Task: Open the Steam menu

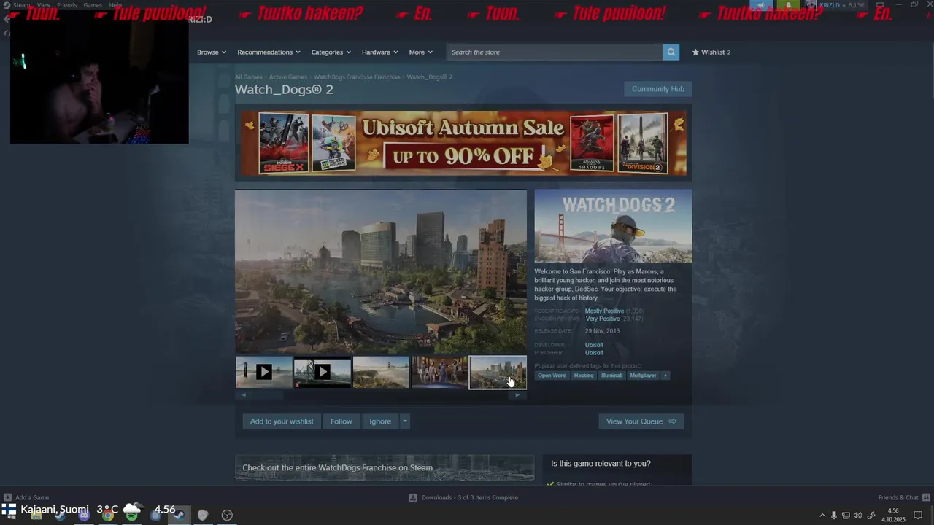Action: click(21, 5)
